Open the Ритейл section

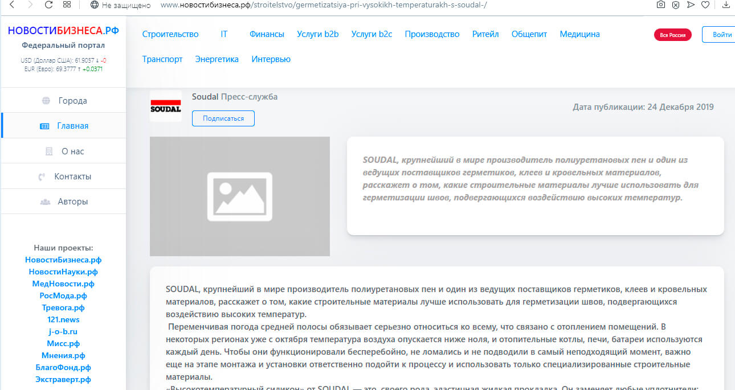click(485, 34)
